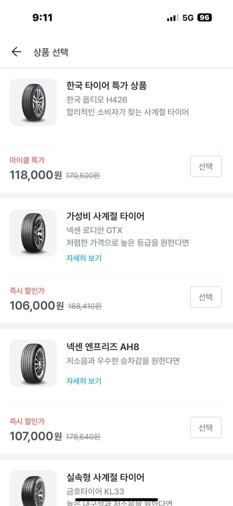Select the Nexen Roadian GTX with its 선택 button
The width and height of the screenshot is (233, 506).
pyautogui.click(x=205, y=296)
